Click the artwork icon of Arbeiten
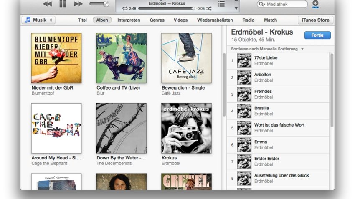This screenshot has width=355, height=199. [244, 77]
